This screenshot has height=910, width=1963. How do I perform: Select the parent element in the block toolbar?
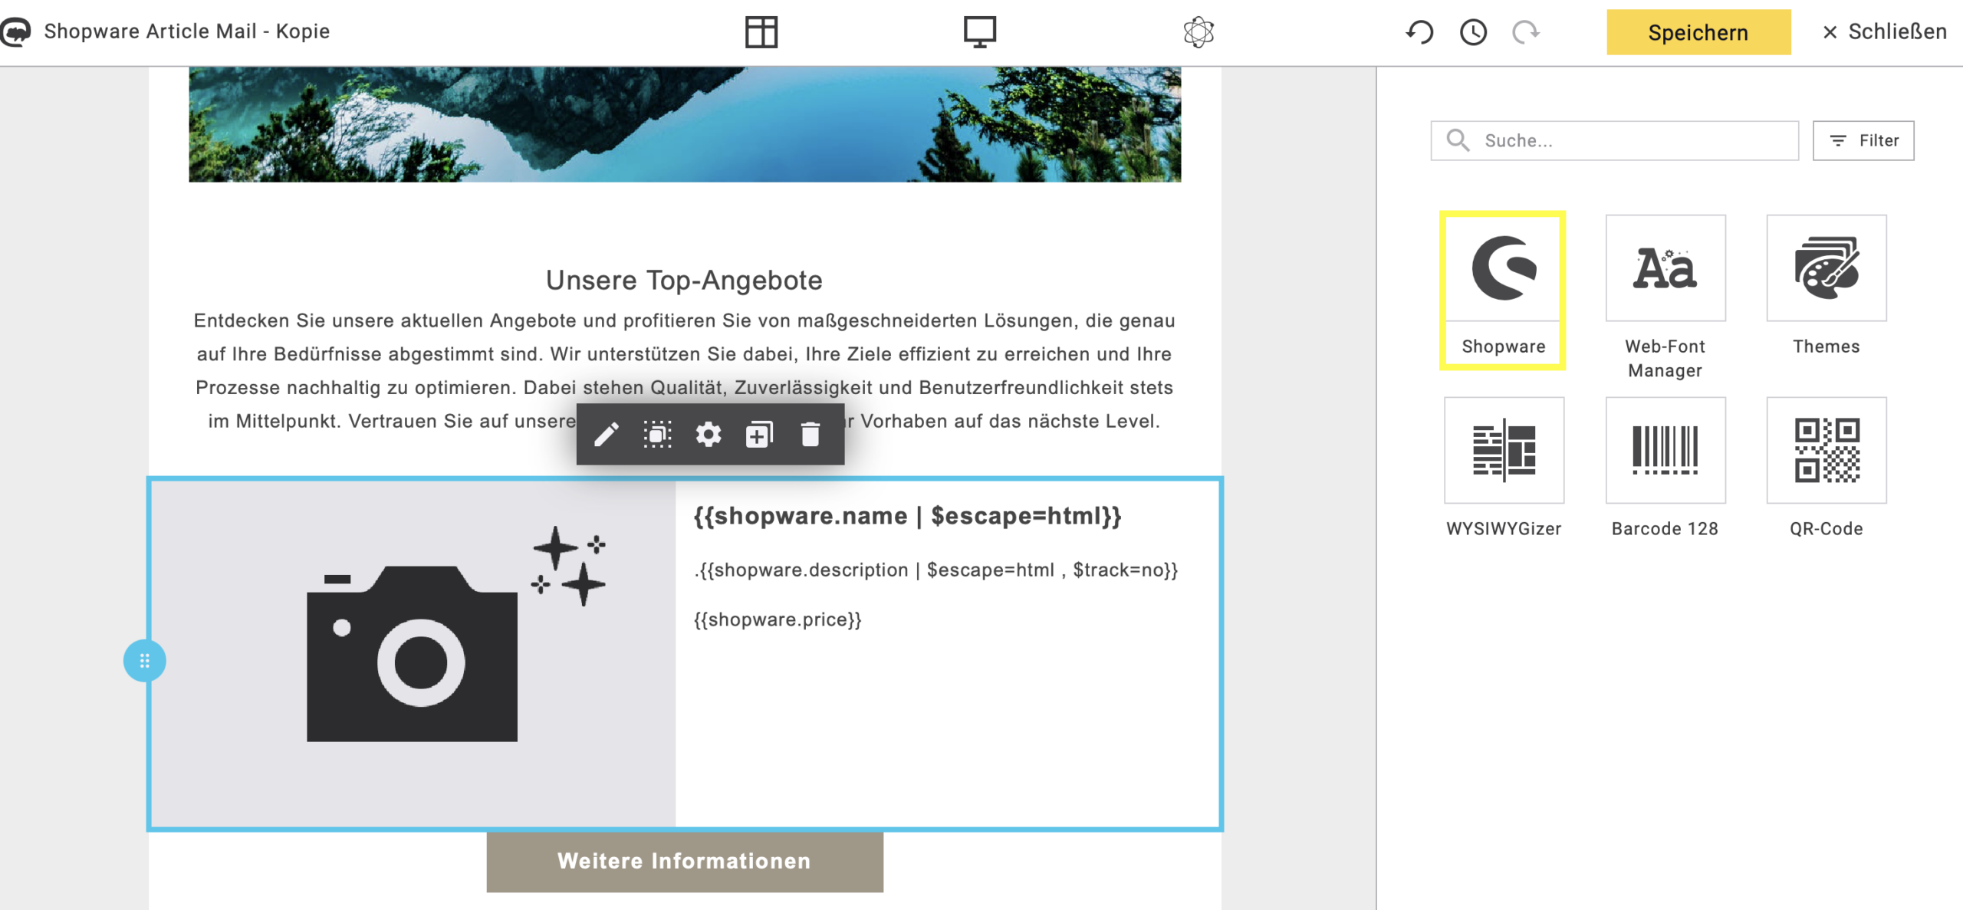coord(657,435)
